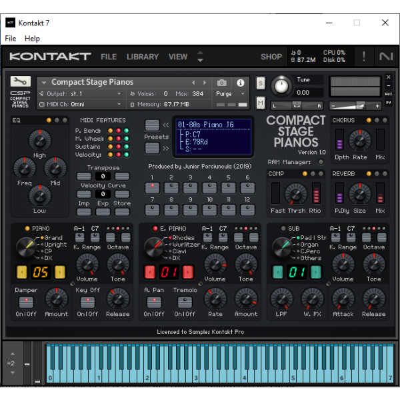Select the Wurlitzer e-piano type
The width and height of the screenshot is (400, 400).
point(186,245)
